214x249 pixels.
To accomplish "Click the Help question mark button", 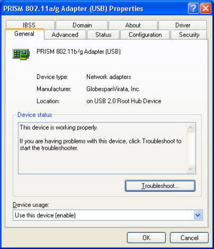I will [193, 8].
